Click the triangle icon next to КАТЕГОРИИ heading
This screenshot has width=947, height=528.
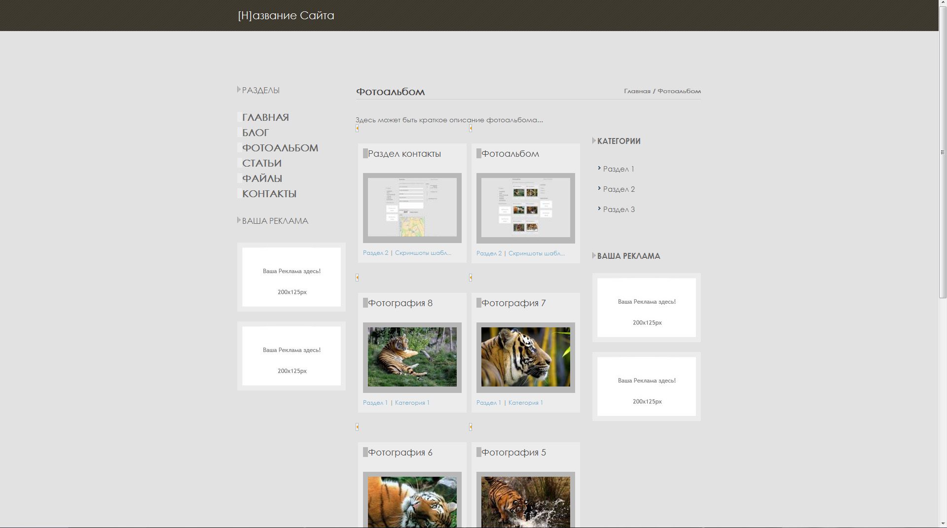(x=594, y=141)
